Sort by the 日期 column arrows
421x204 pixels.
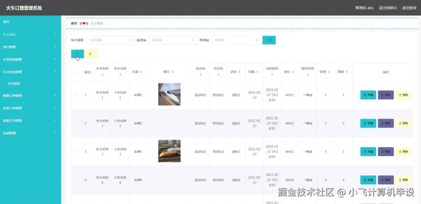[257, 72]
